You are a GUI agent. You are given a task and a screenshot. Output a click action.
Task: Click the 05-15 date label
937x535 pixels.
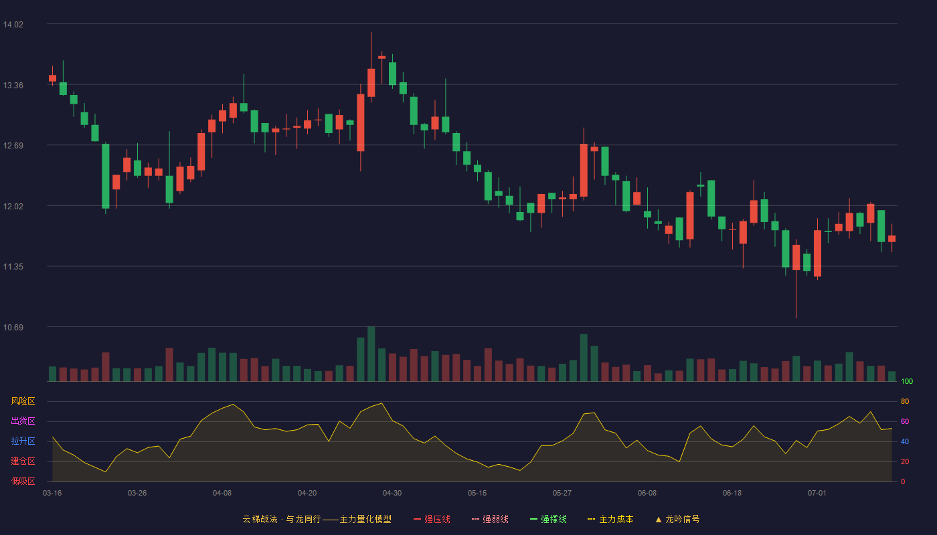477,493
